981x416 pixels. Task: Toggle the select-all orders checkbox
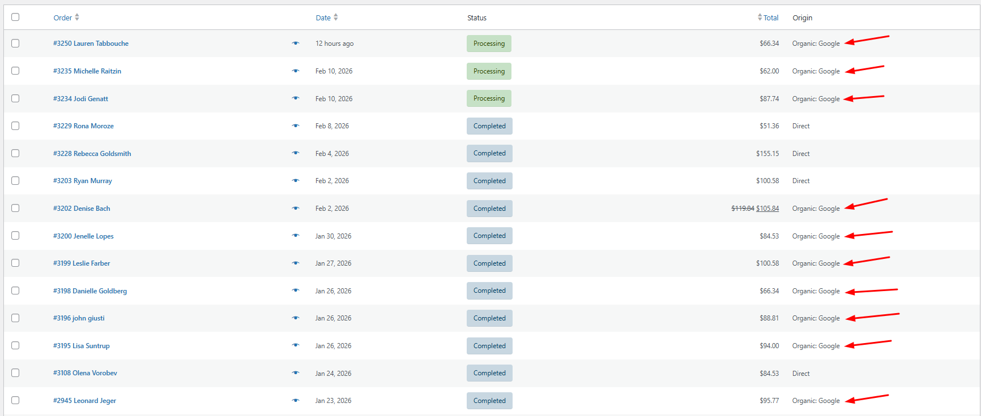coord(15,17)
